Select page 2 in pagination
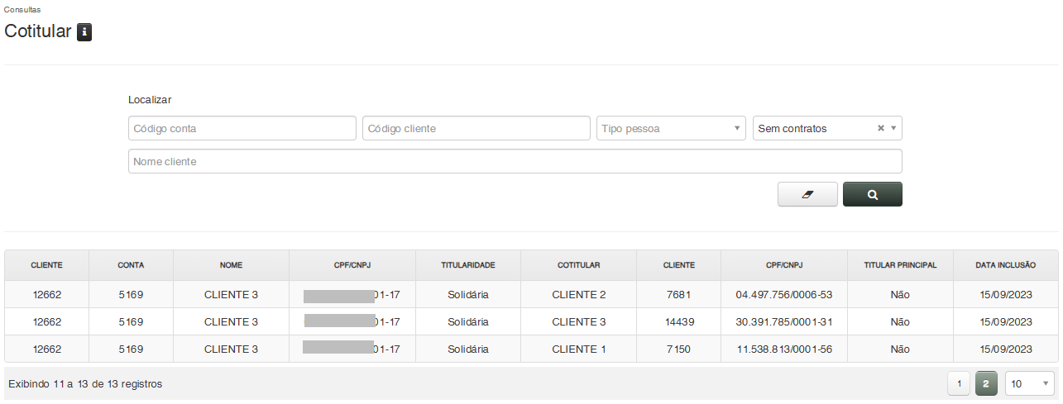The image size is (1063, 404). click(x=986, y=383)
